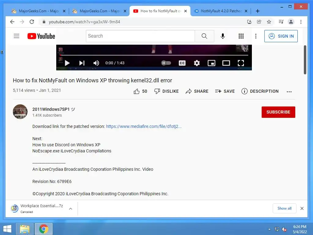This screenshot has height=235, width=313.
Task: Expand options for Workplace Essential download
Action: click(x=71, y=209)
